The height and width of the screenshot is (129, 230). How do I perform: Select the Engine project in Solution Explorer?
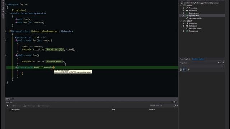tap(189, 5)
